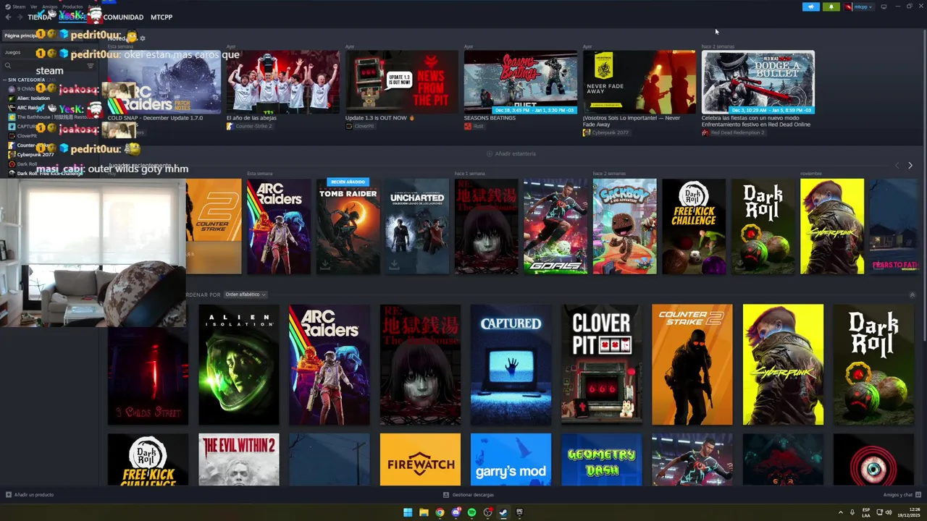Open the Novedades settings gear icon
Viewport: 927px width, 521px height.
click(143, 38)
